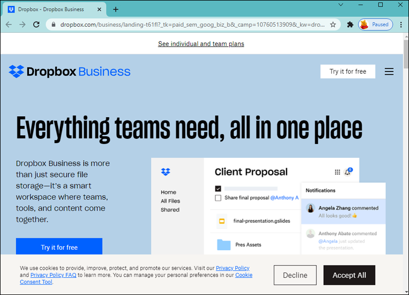Click the Client Proposal heading
The image size is (409, 295).
pos(251,172)
